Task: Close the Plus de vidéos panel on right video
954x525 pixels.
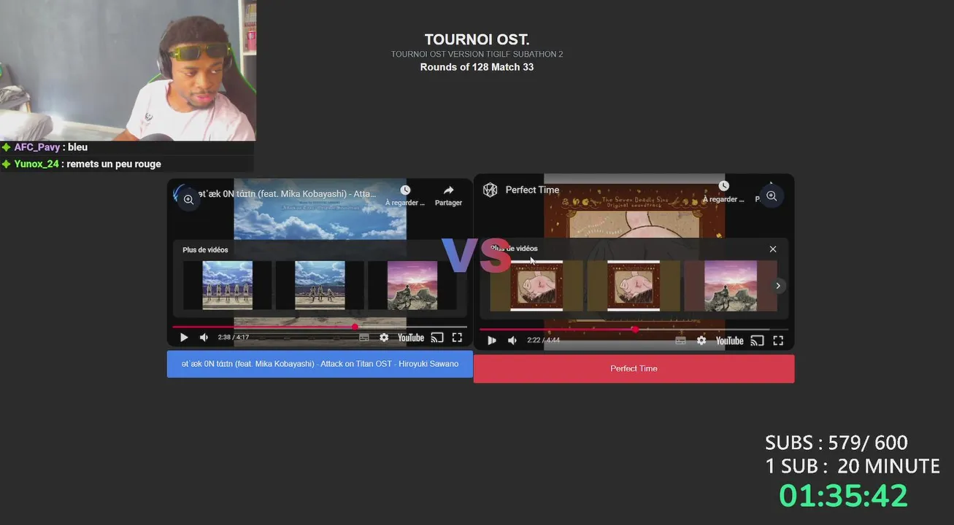Action: tap(773, 249)
